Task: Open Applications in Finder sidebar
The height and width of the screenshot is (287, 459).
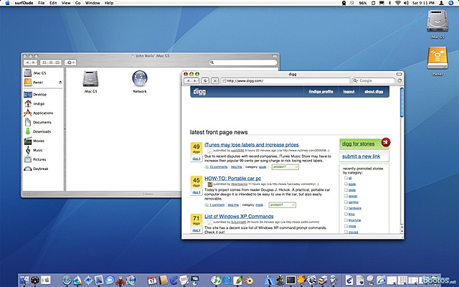Action: [x=43, y=113]
